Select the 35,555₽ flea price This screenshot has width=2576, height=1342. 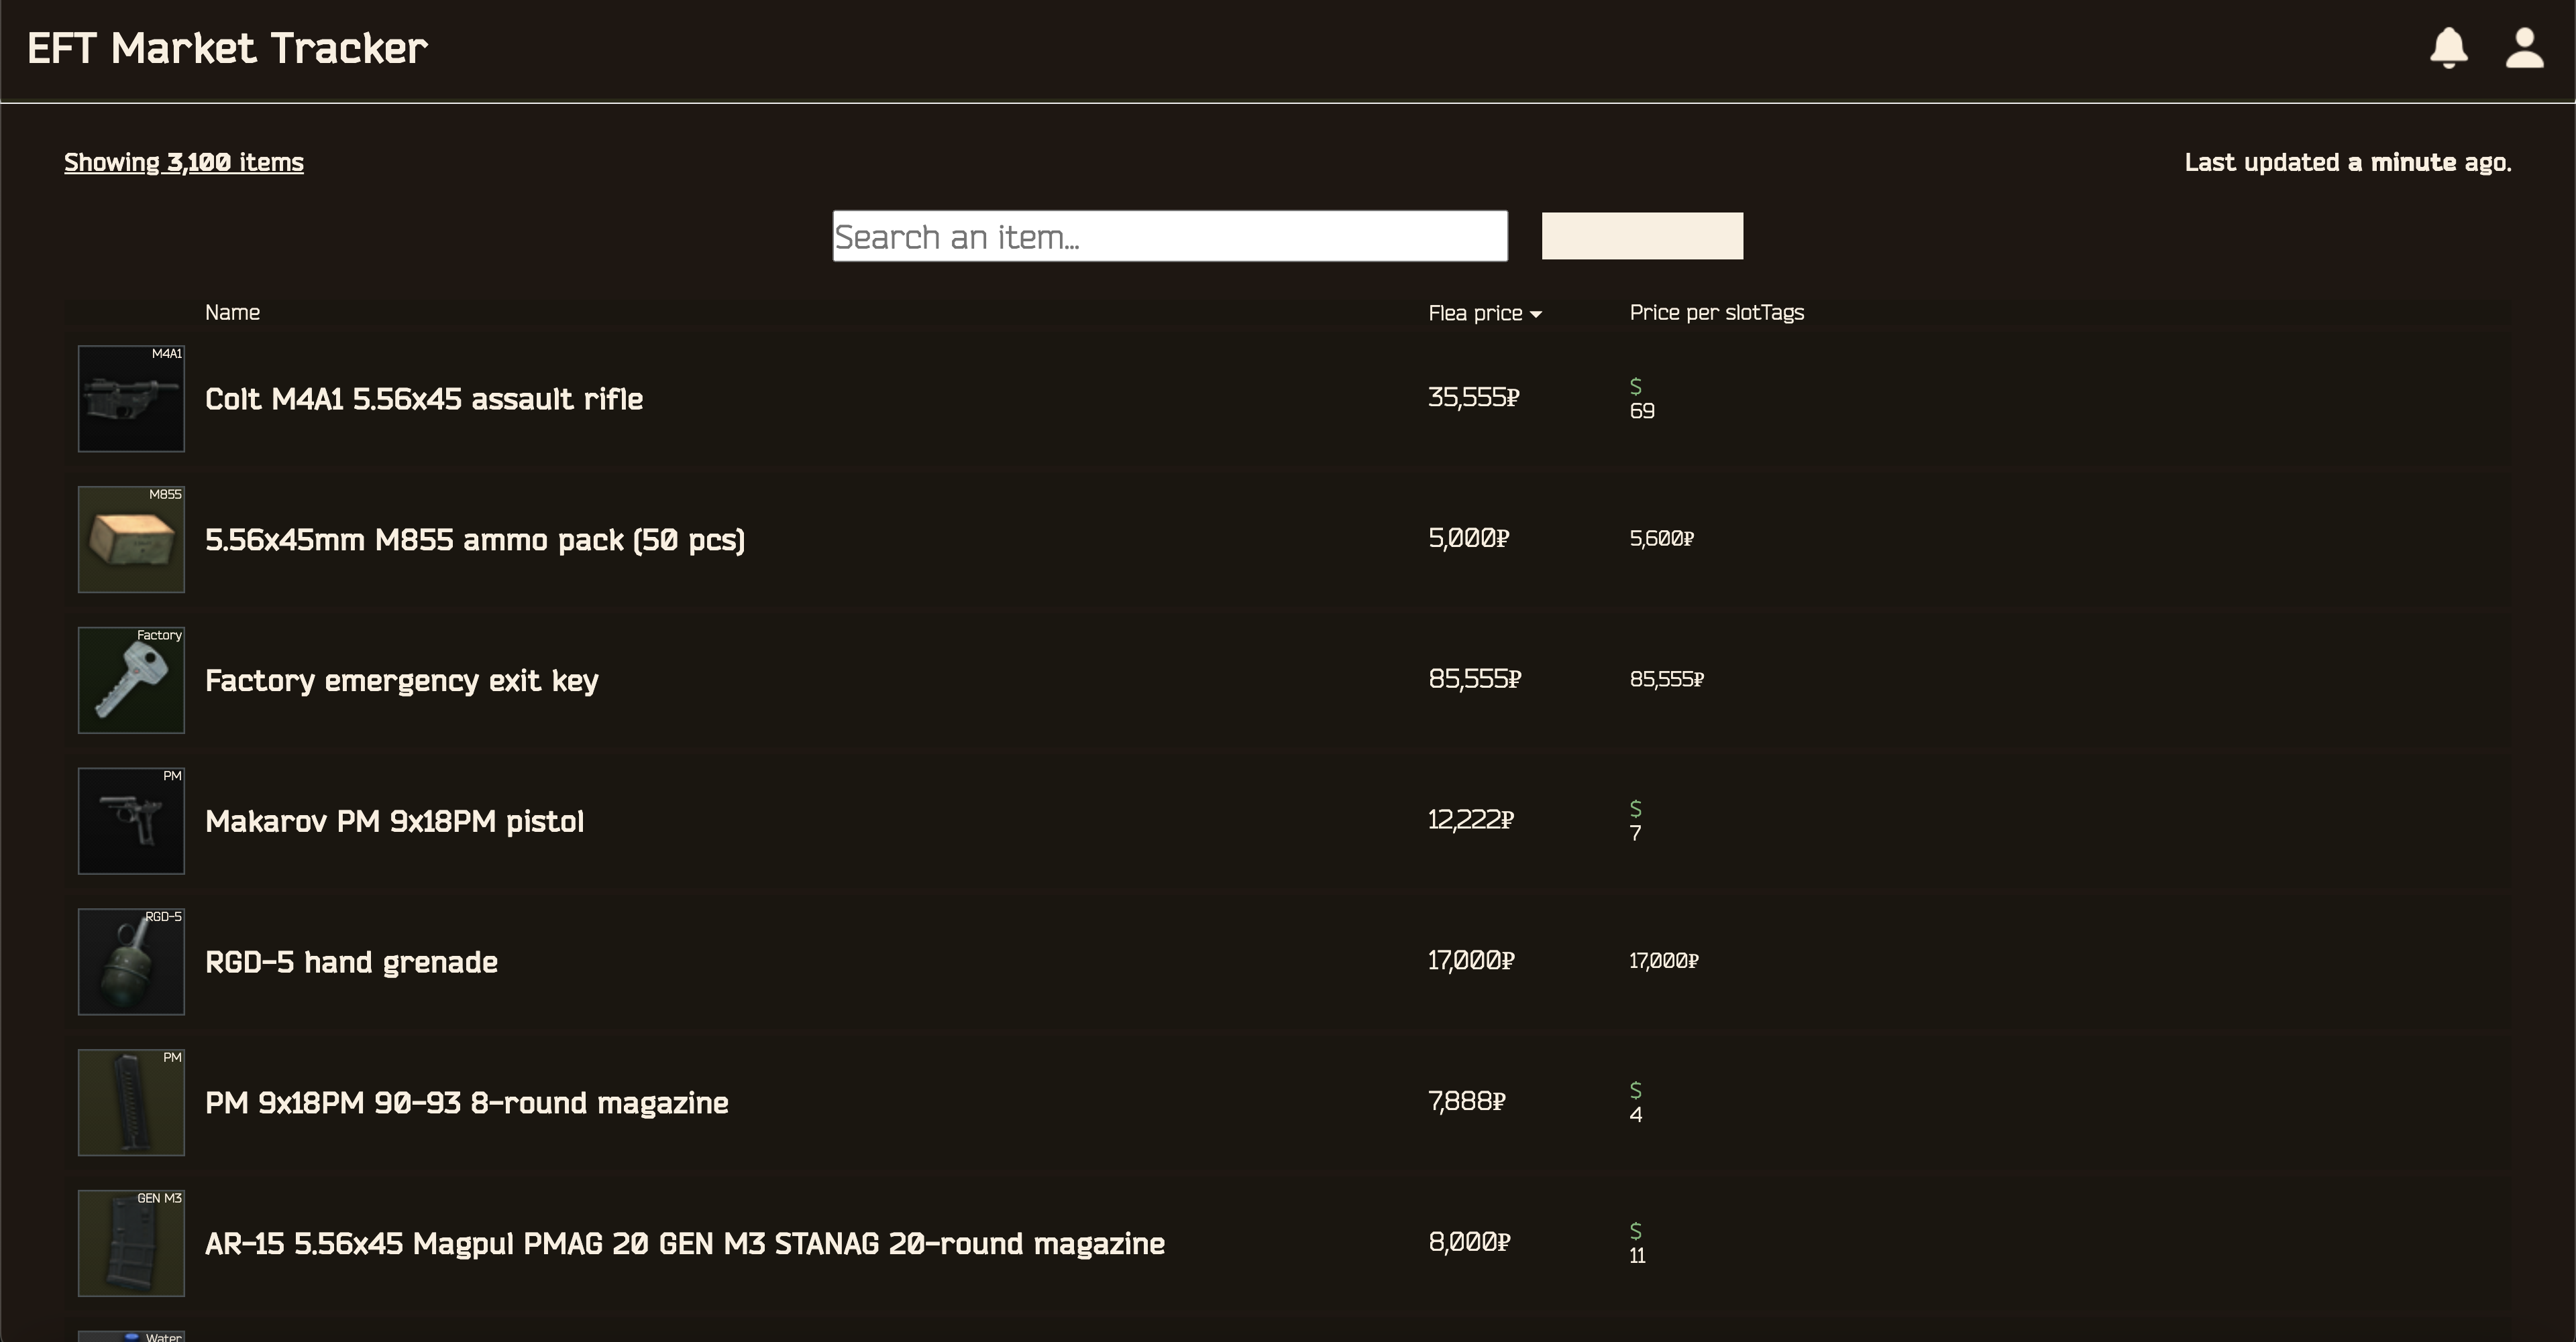click(1474, 398)
